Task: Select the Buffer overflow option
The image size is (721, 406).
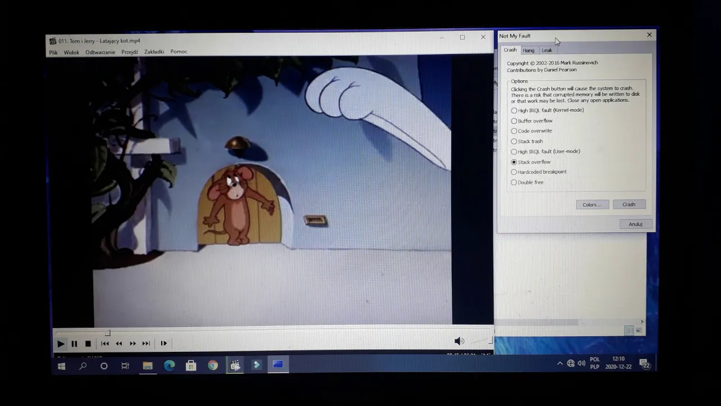Action: (532, 121)
